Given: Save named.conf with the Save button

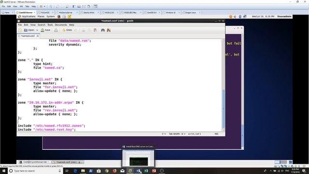Looking at the screenshot, I should (45, 30).
